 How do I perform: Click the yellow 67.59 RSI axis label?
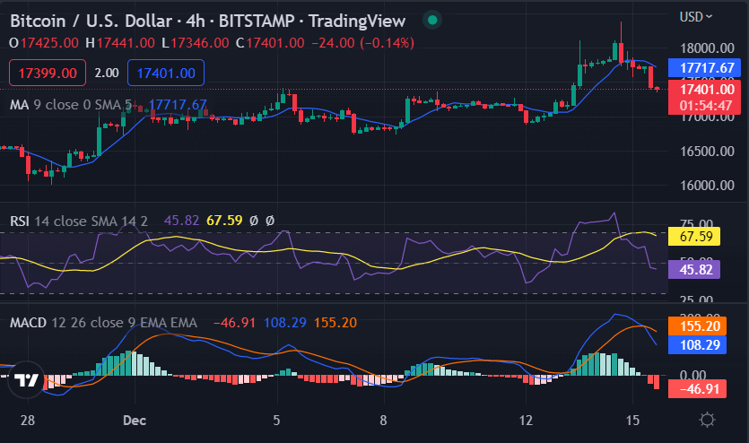click(693, 237)
